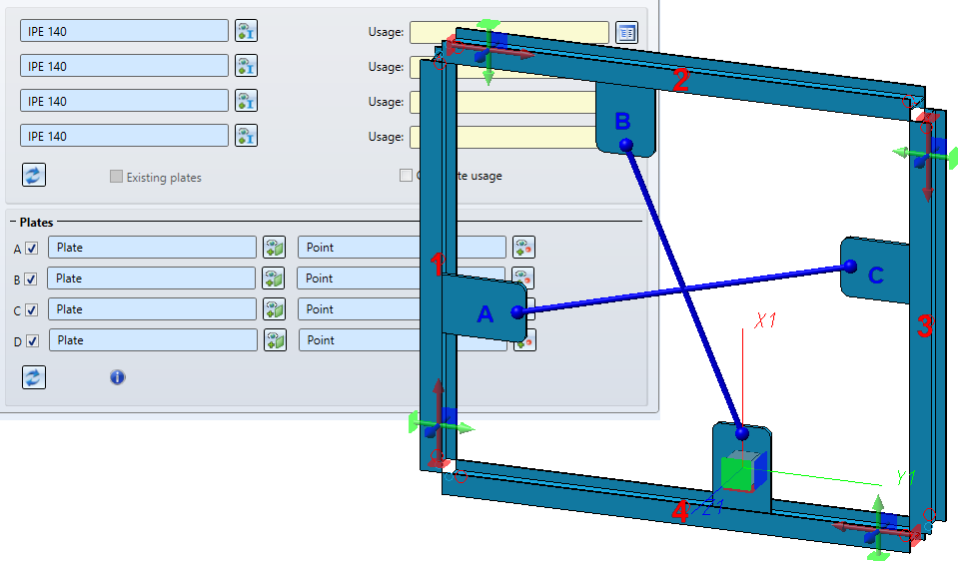
Task: Collapse the Plates section
Action: [13, 222]
